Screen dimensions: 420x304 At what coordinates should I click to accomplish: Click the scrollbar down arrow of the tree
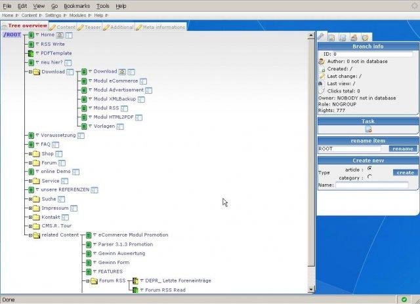pos(310,289)
